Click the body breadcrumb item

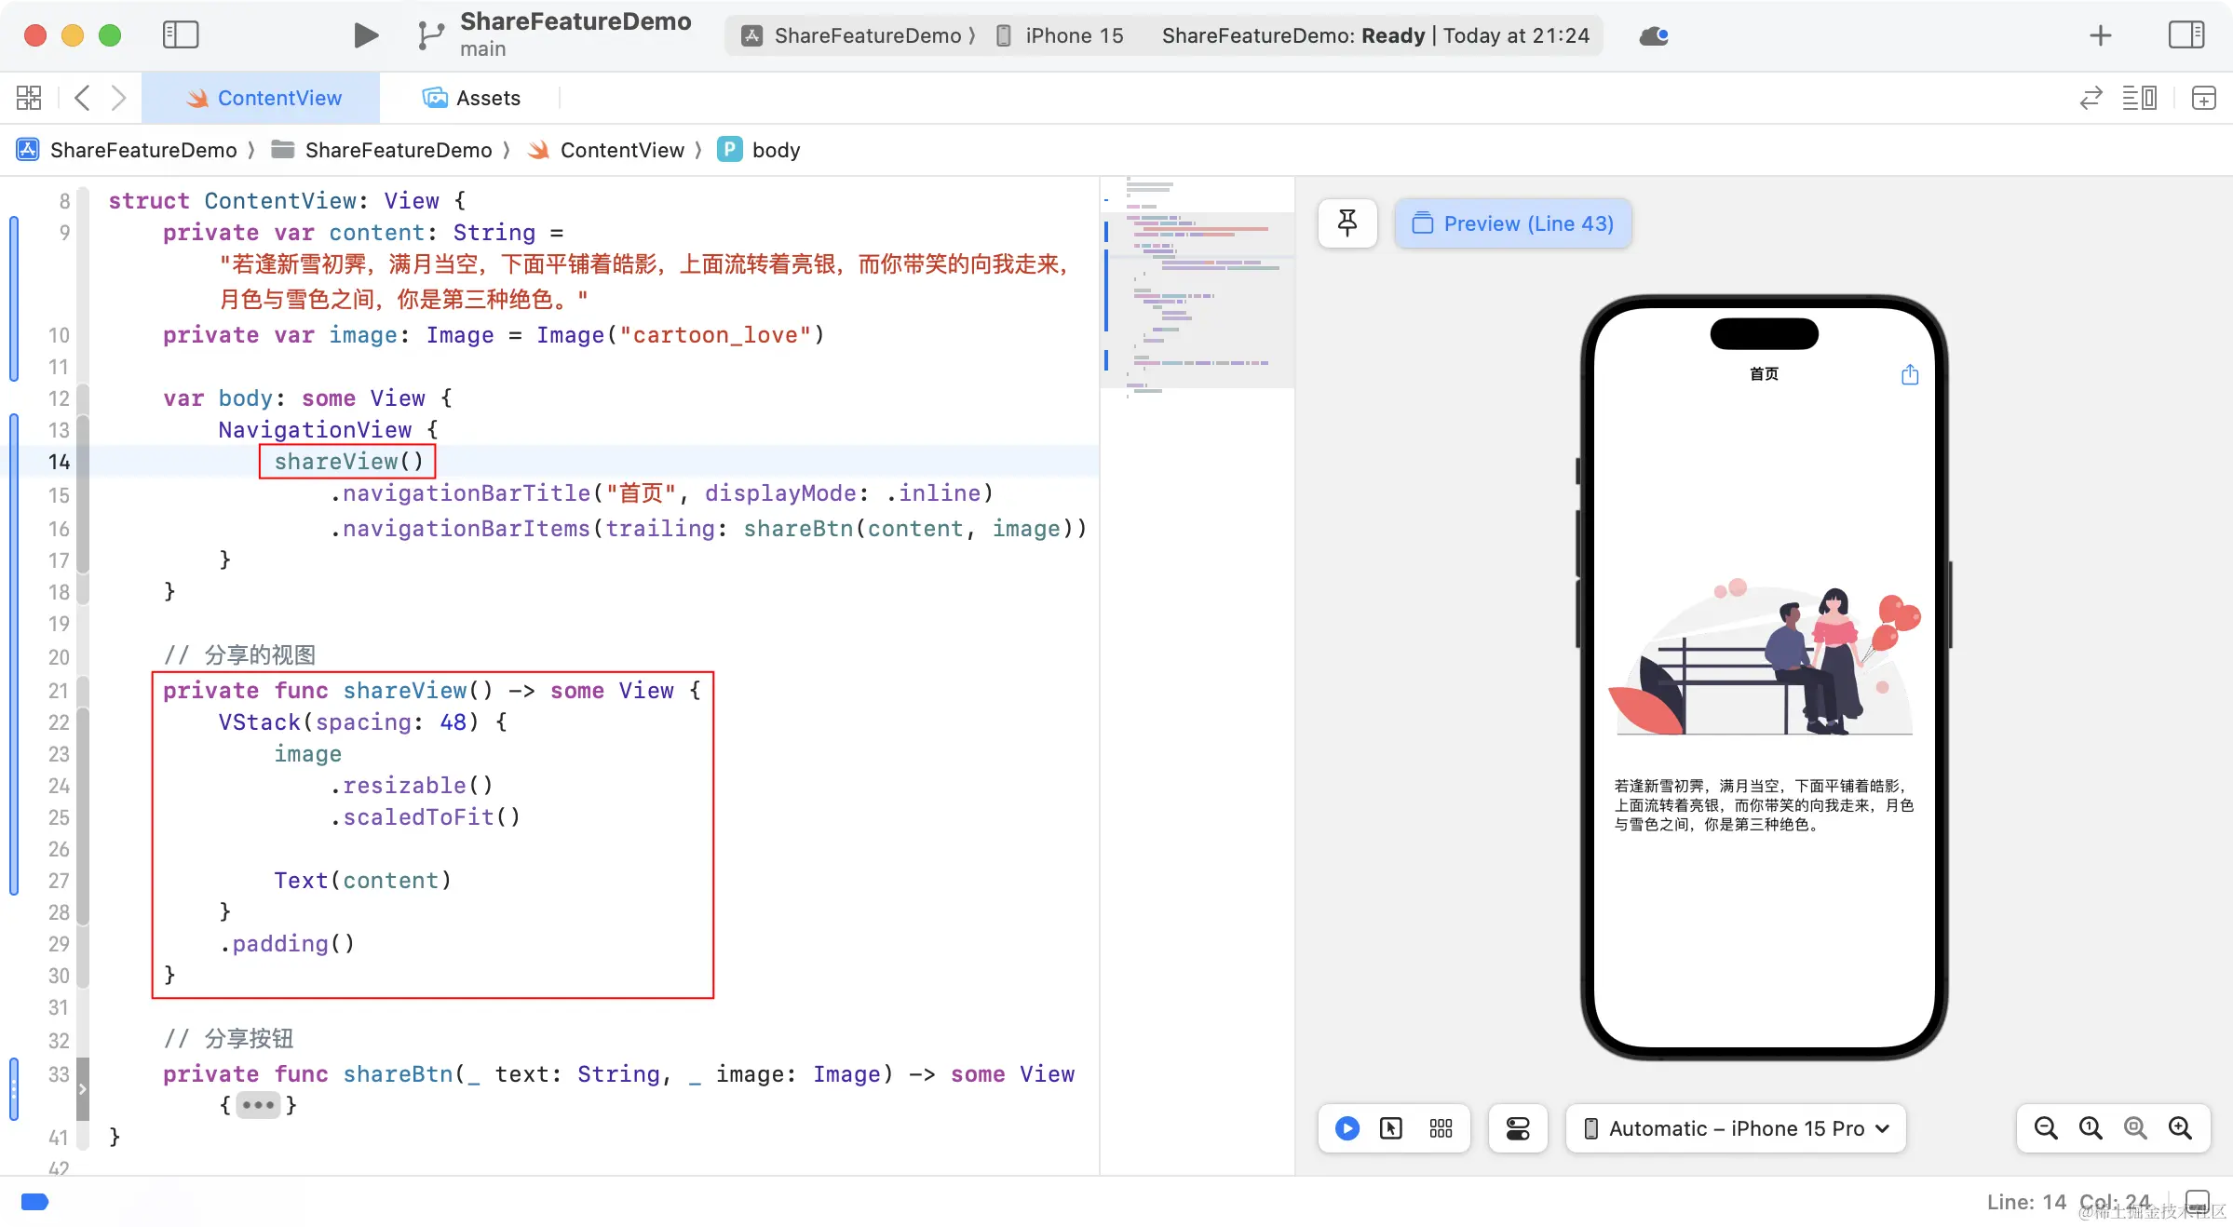(x=775, y=150)
